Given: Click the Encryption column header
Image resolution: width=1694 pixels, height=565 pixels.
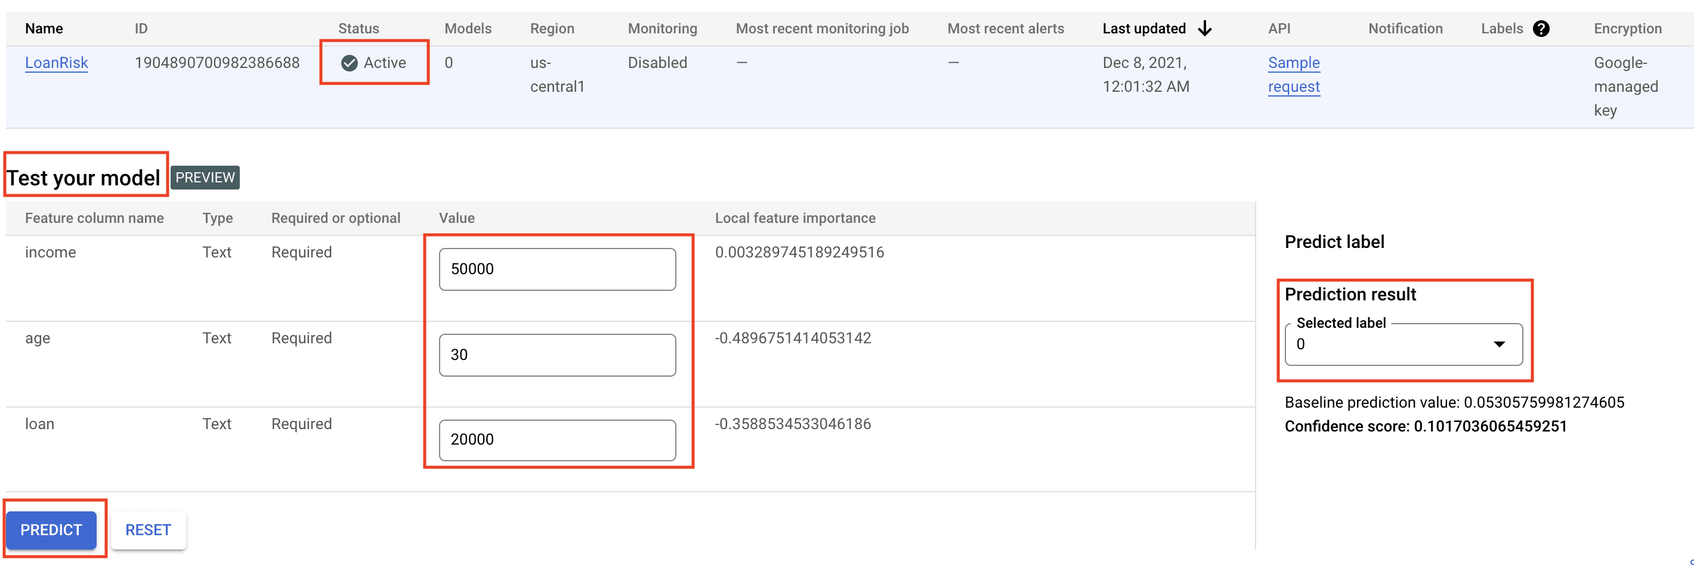Looking at the screenshot, I should (1628, 29).
